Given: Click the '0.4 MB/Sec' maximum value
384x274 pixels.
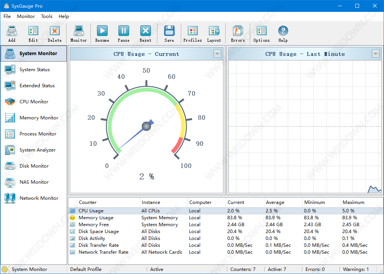Looking at the screenshot, I should (354, 245).
